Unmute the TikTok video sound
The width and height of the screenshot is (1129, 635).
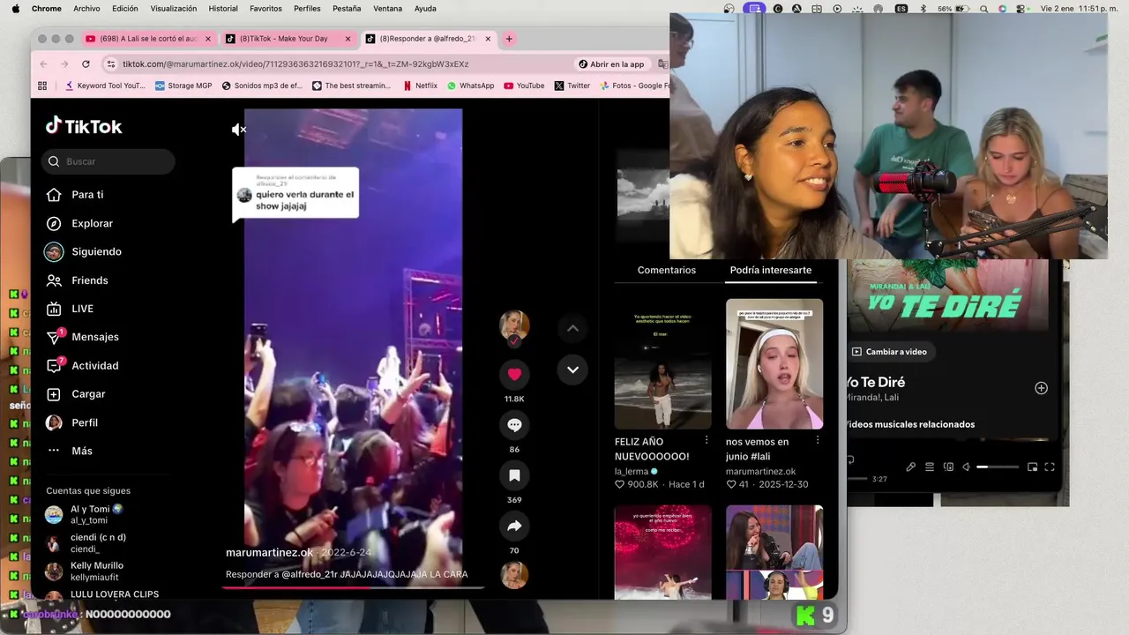point(238,130)
